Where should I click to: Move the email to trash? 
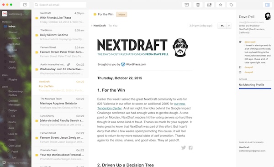point(198,5)
